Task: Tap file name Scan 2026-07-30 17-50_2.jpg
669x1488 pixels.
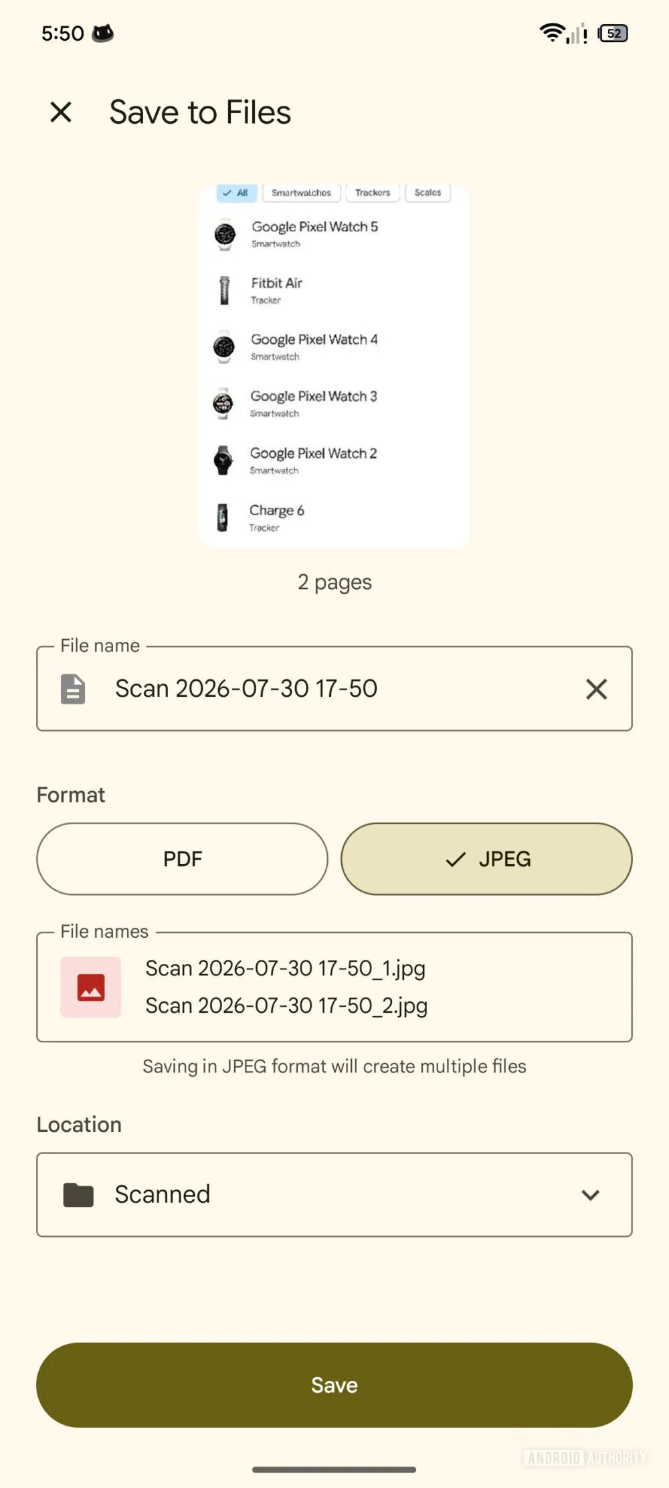Action: [x=286, y=1006]
